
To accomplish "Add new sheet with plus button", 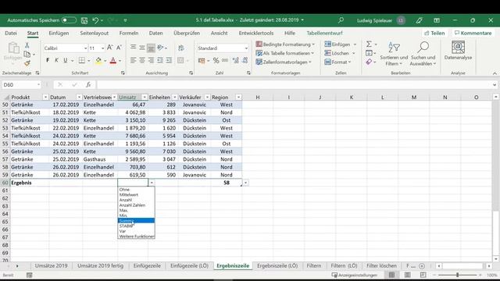I will point(422,265).
